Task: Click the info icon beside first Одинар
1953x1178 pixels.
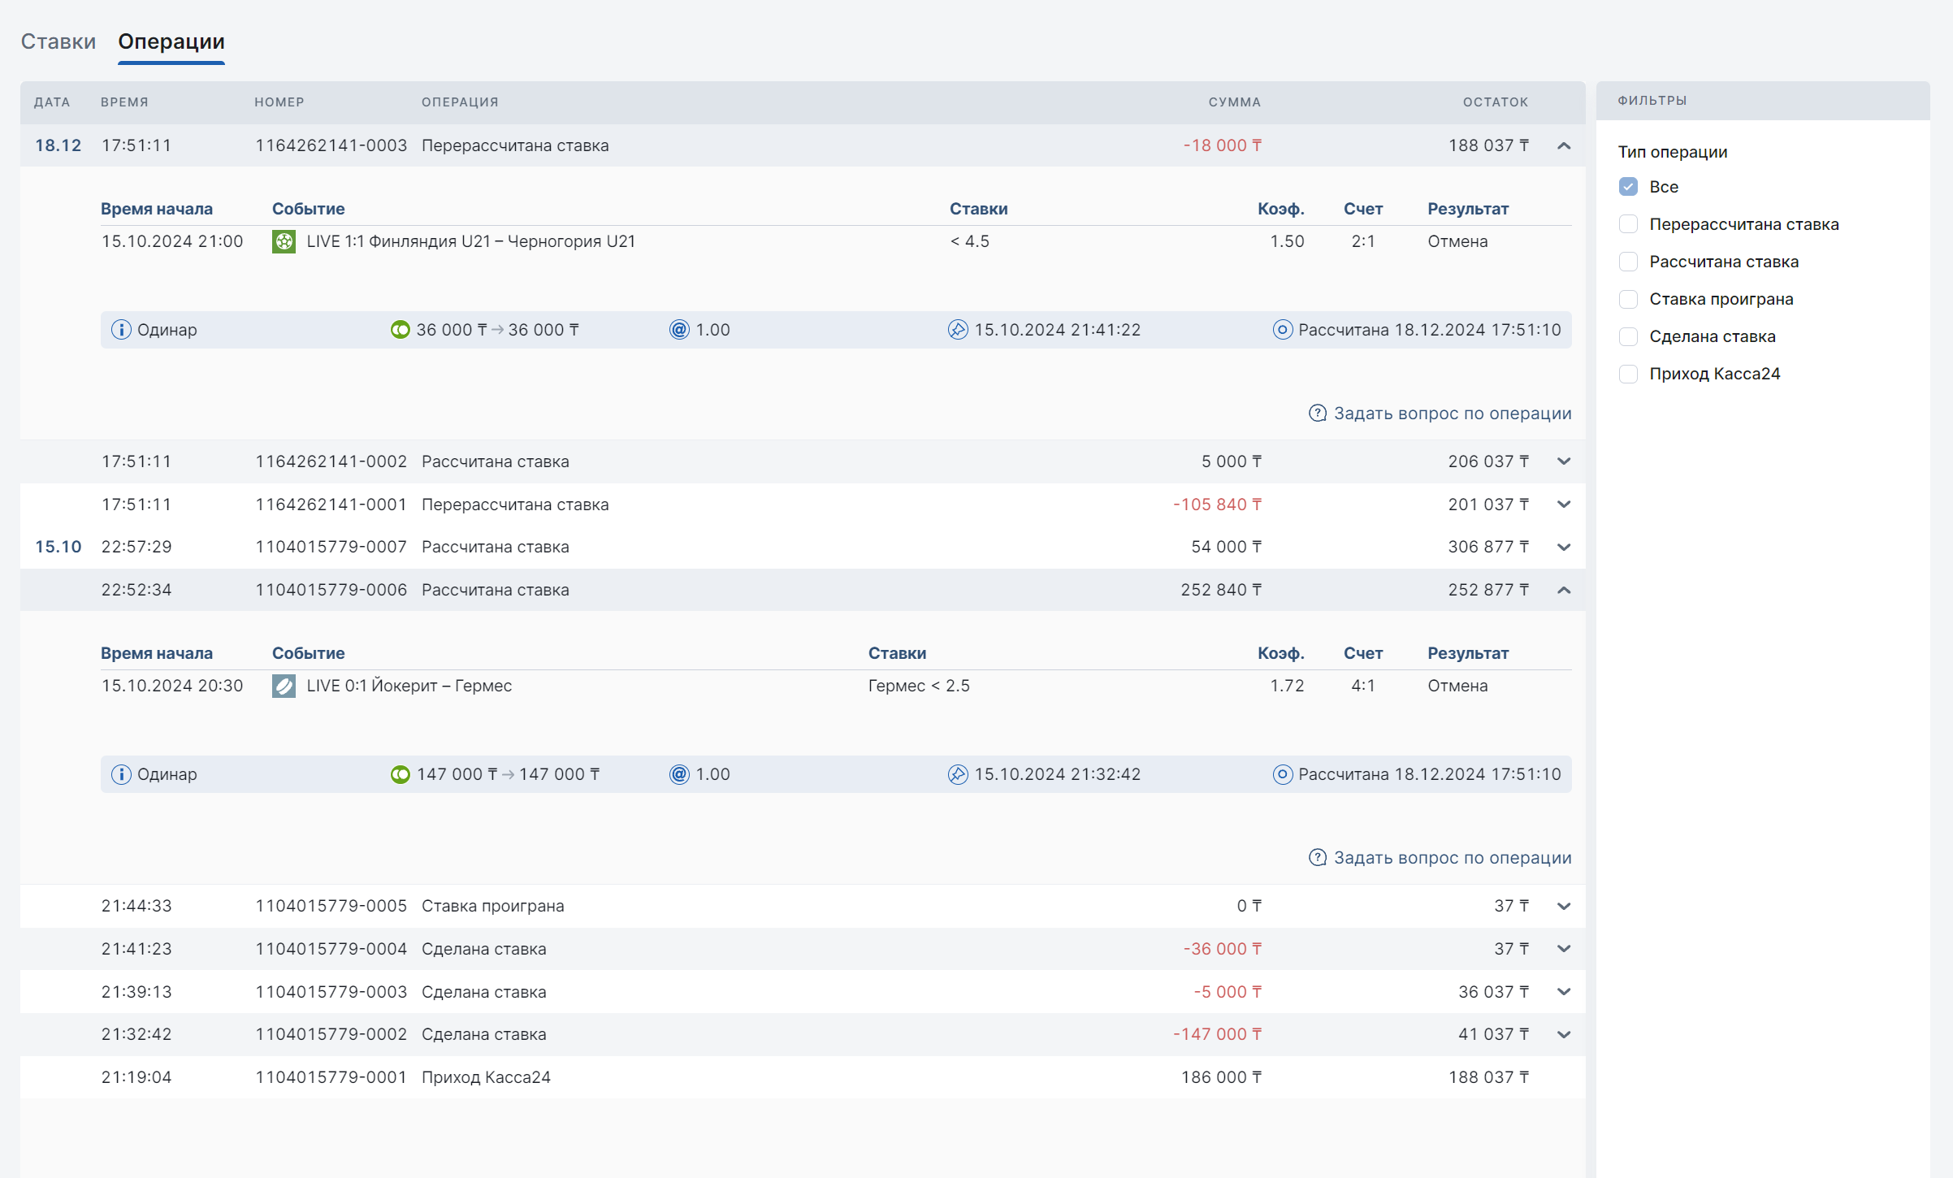Action: point(121,330)
